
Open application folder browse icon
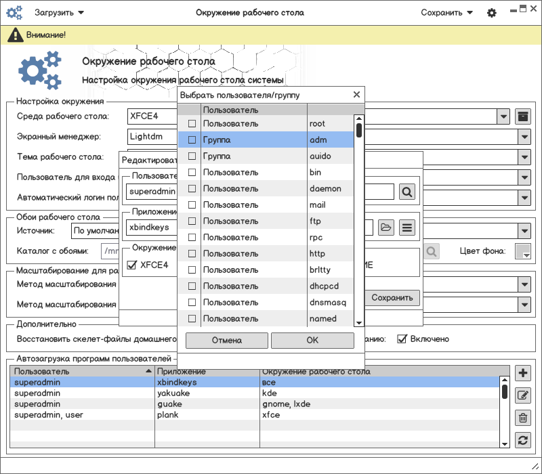point(385,228)
